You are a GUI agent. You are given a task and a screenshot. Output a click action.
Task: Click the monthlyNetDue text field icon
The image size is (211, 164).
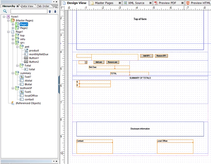[x=26, y=54]
